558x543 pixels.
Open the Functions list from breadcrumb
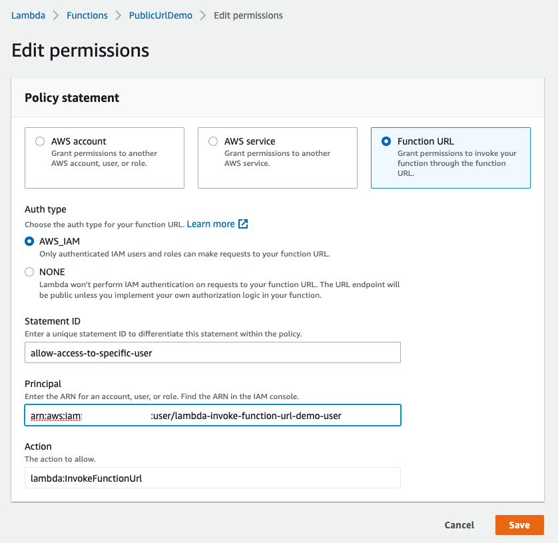pyautogui.click(x=87, y=15)
